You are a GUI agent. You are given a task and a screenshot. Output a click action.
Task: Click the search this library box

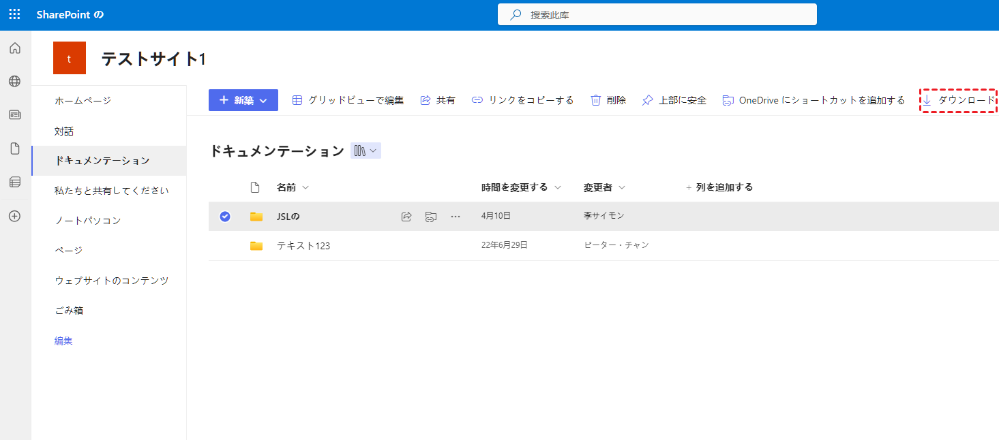[657, 14]
